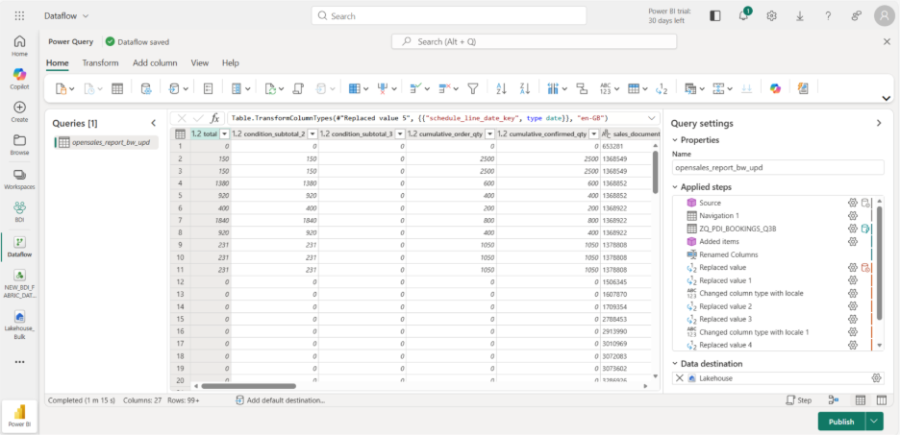The height and width of the screenshot is (435, 900).
Task: Open Workspaces in the left sidebar
Action: pyautogui.click(x=19, y=178)
